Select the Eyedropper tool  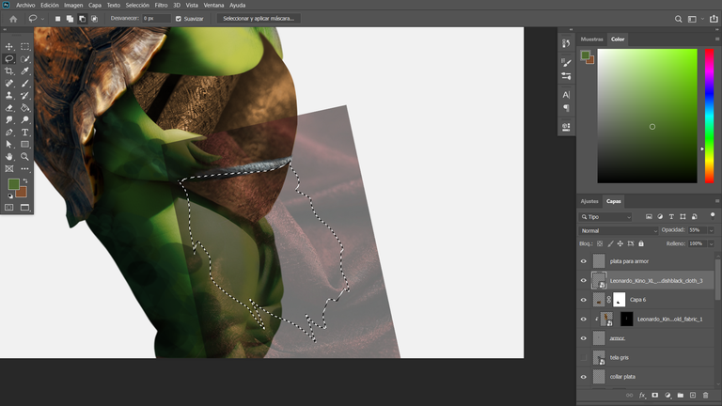pos(24,70)
